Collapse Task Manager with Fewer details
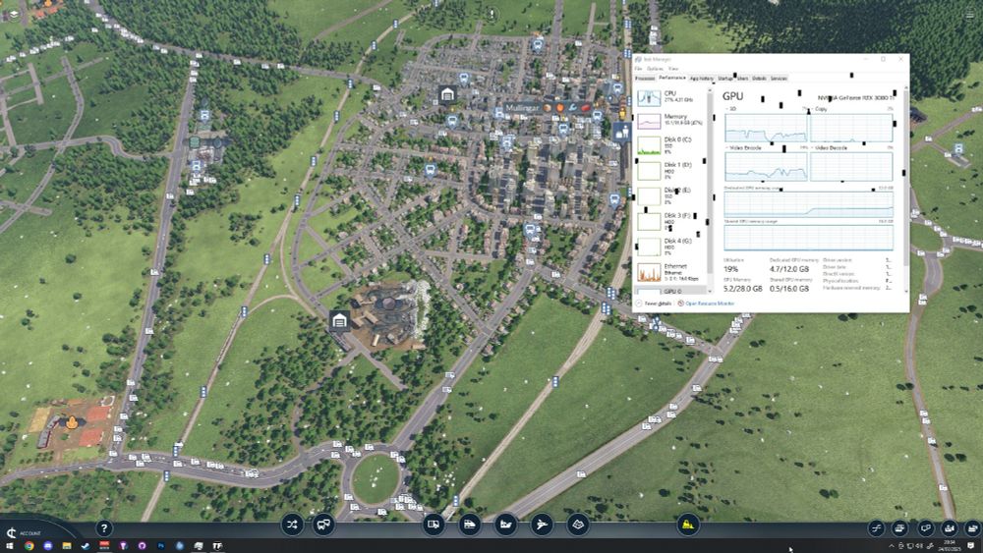 [x=654, y=304]
